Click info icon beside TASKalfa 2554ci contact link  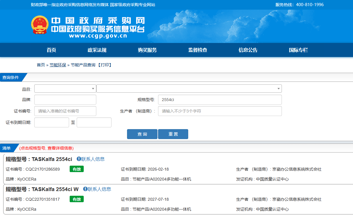[x=79, y=159]
